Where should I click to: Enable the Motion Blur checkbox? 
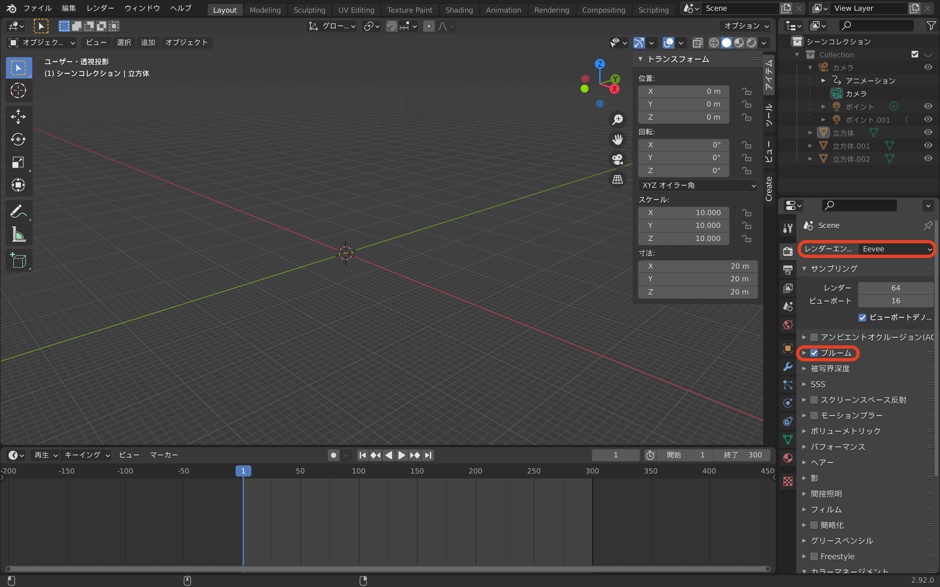pyautogui.click(x=814, y=415)
